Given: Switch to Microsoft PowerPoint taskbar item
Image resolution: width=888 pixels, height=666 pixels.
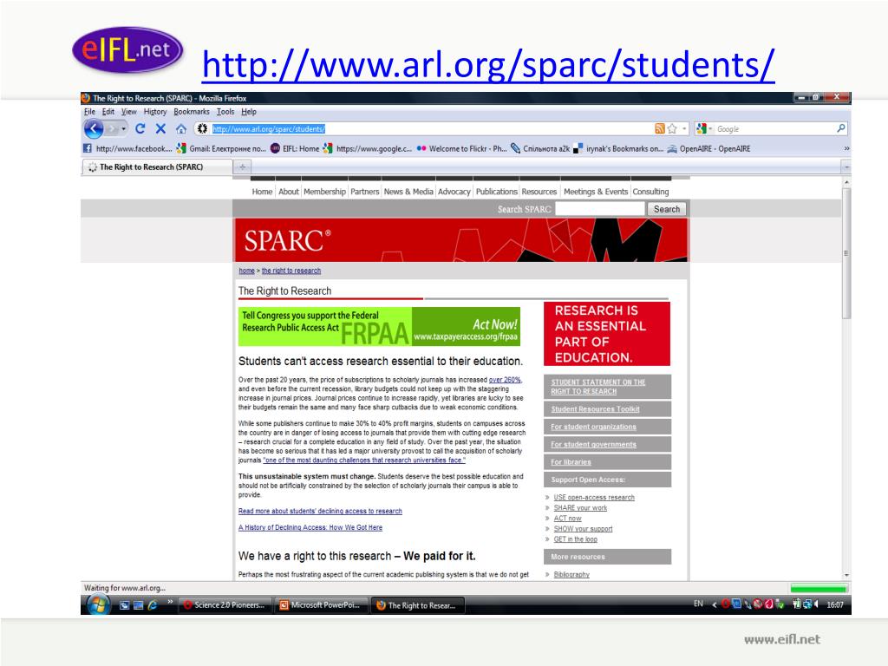Looking at the screenshot, I should [321, 604].
